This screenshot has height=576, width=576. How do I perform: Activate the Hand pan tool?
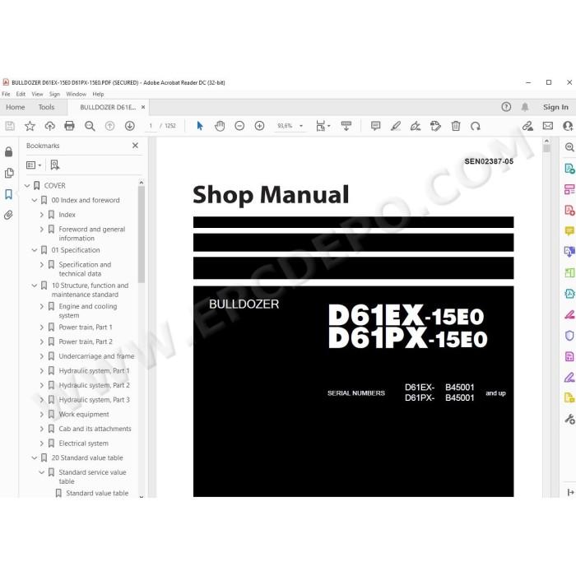point(220,126)
